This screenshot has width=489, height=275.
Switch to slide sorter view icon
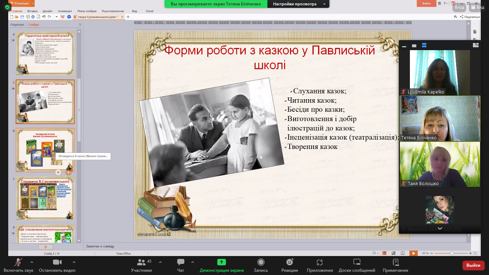click(393, 253)
